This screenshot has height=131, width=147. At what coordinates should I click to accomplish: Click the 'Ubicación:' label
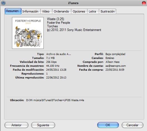pyautogui.click(x=17, y=100)
